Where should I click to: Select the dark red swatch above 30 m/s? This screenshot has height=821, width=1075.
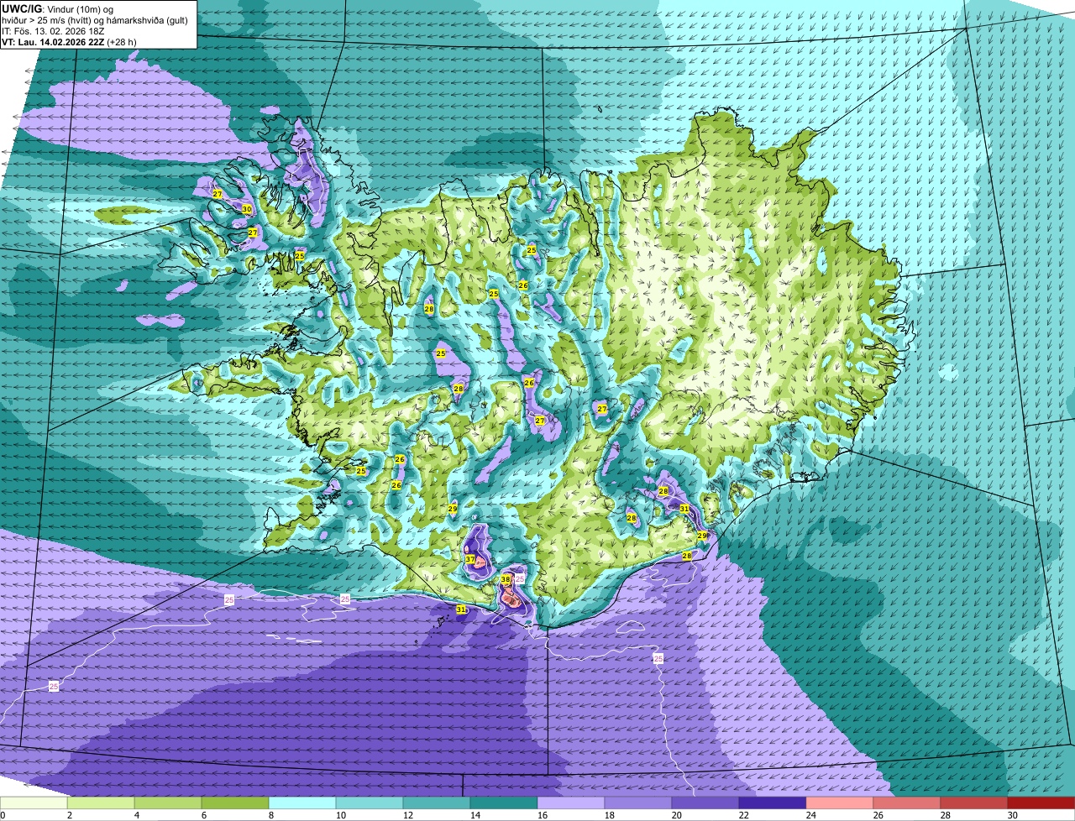(x=1041, y=803)
